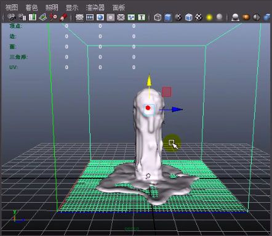Collapse toolbar section via handle before Select Camera
The width and height of the screenshot is (272, 236).
pos(4,17)
